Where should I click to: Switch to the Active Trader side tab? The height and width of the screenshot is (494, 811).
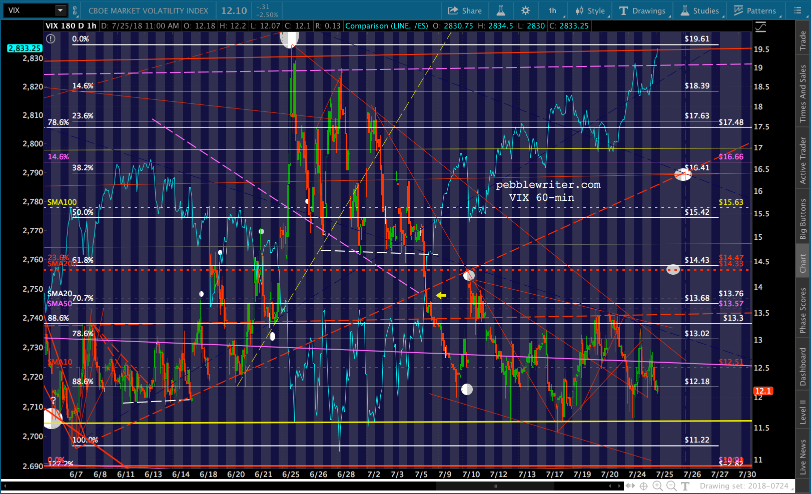tap(803, 161)
